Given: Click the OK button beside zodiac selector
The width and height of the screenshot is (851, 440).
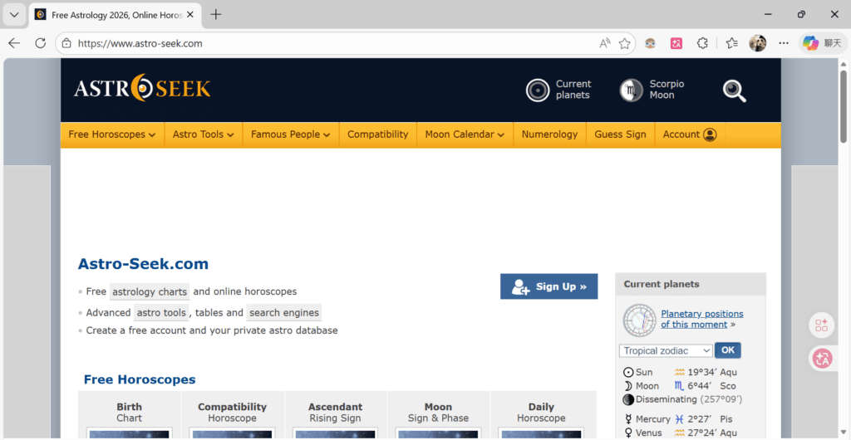Looking at the screenshot, I should pyautogui.click(x=727, y=350).
